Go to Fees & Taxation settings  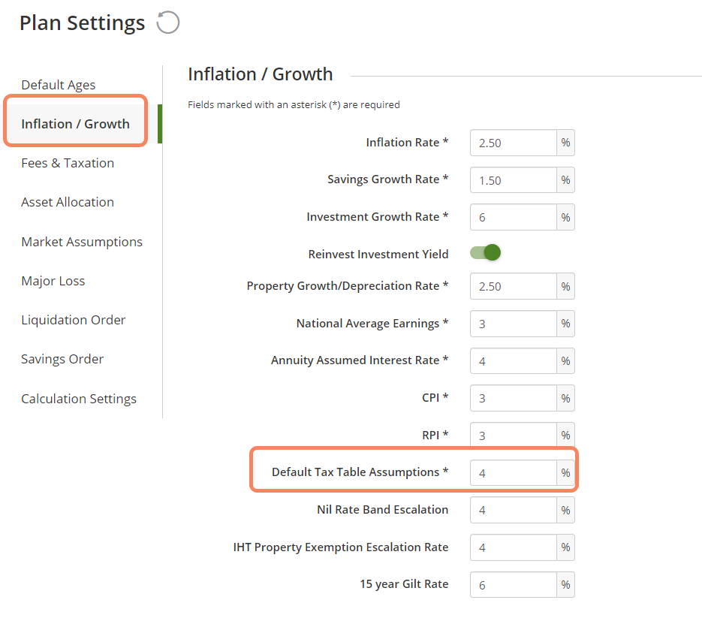(x=68, y=163)
